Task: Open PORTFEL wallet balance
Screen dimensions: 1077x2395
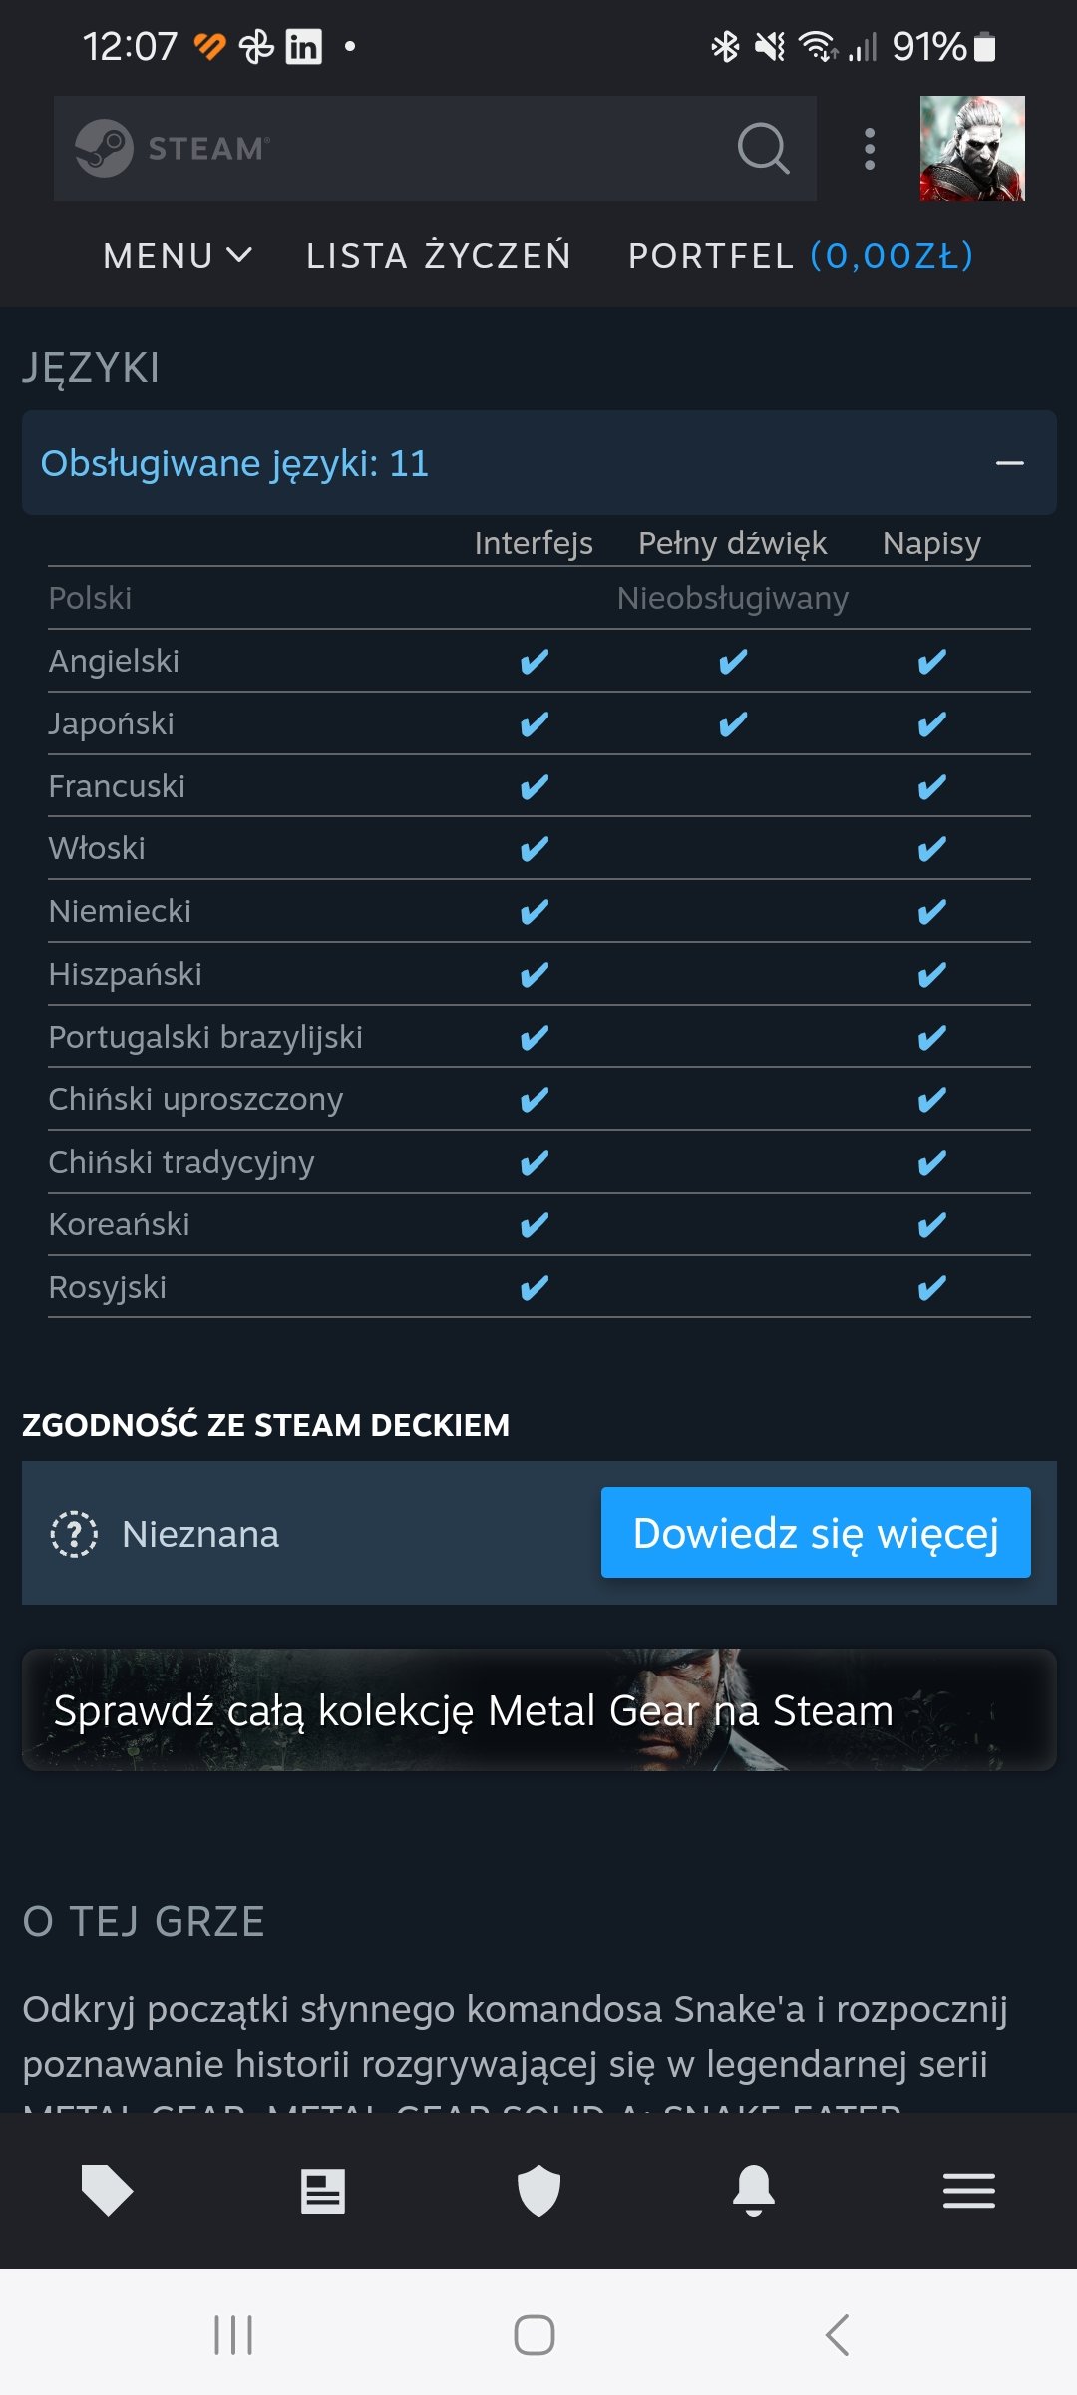Action: point(800,256)
